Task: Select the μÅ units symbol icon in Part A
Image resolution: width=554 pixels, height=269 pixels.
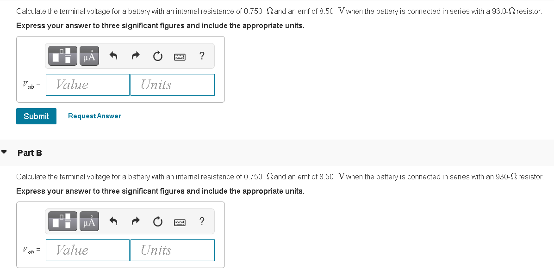Action: tap(89, 55)
